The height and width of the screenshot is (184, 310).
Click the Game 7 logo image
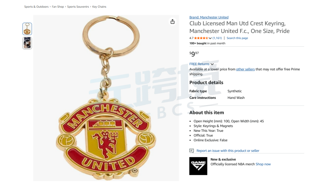click(x=198, y=166)
